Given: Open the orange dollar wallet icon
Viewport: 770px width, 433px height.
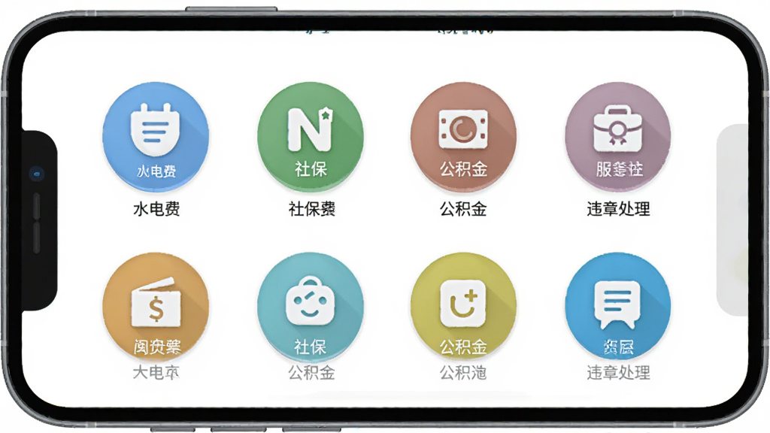Looking at the screenshot, I should (156, 307).
